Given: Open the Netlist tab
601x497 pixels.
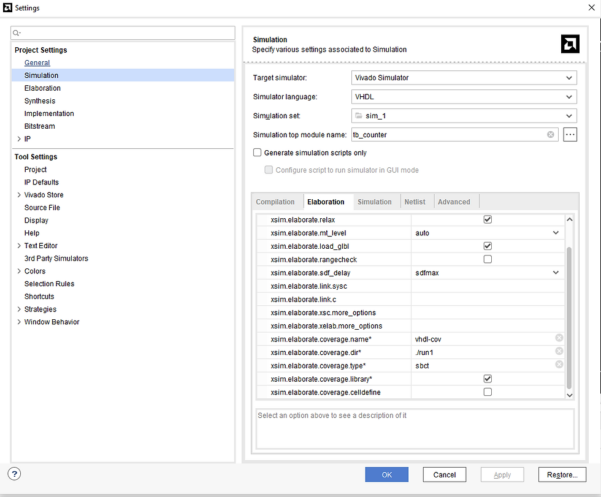Looking at the screenshot, I should click(x=415, y=202).
